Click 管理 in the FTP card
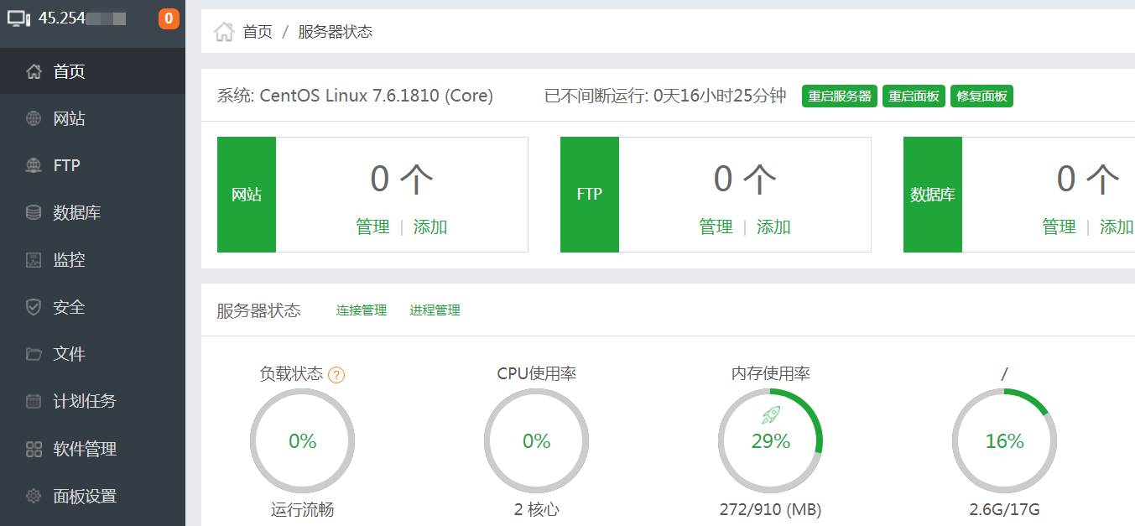The width and height of the screenshot is (1135, 526). (x=716, y=227)
